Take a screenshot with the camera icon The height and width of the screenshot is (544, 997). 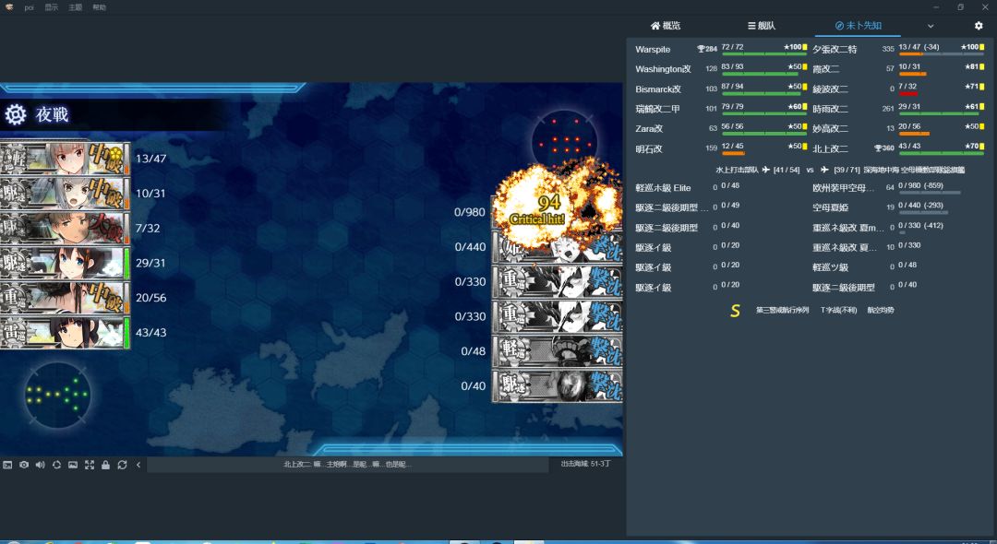[23, 465]
